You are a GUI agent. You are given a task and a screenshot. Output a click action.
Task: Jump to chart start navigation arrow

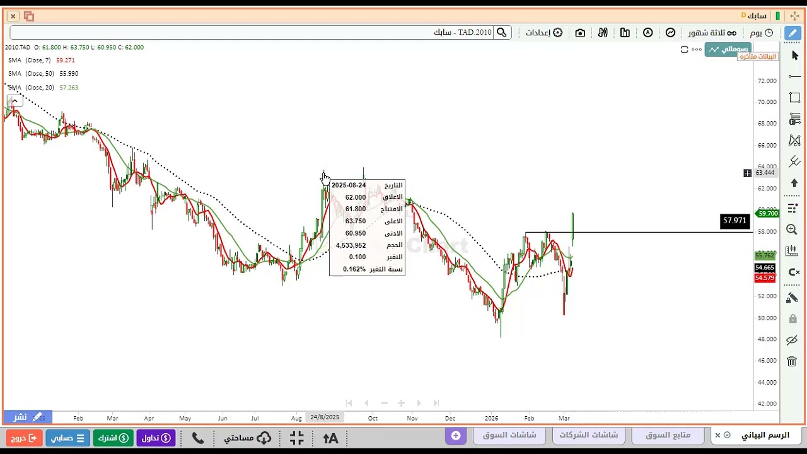coord(349,403)
